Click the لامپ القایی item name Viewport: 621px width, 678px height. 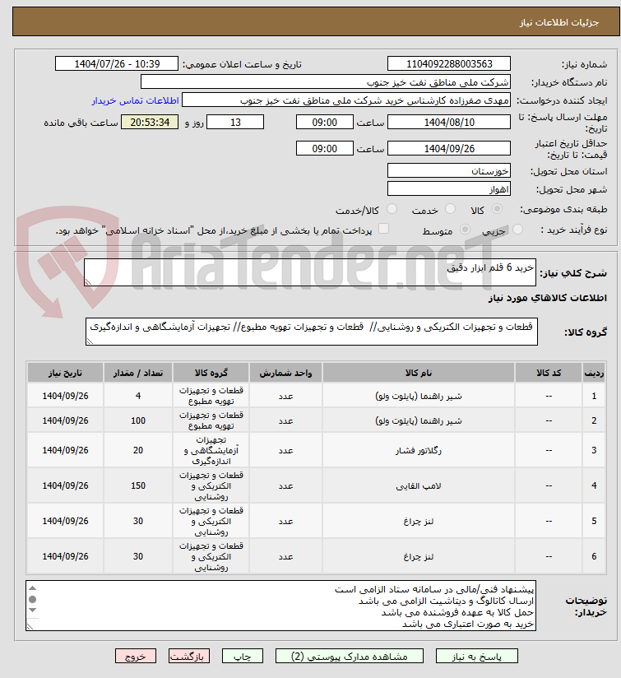click(419, 486)
